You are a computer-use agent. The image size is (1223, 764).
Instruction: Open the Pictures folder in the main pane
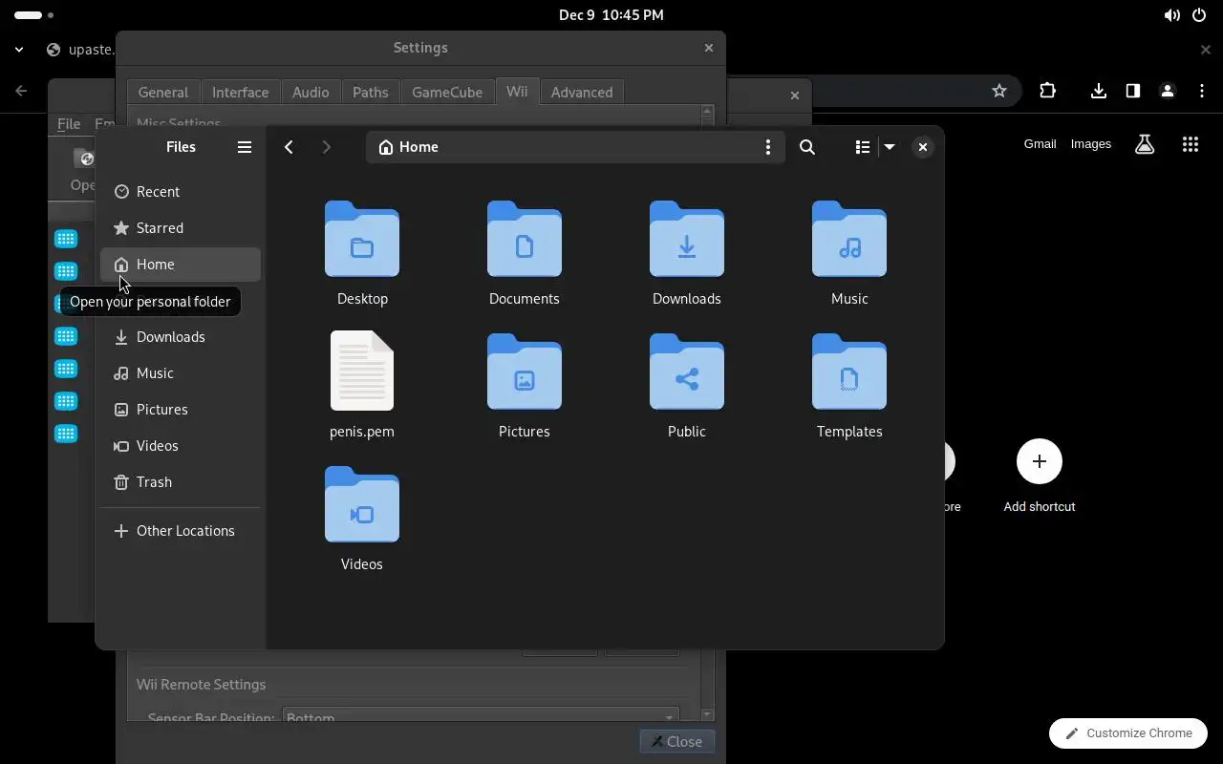(525, 386)
